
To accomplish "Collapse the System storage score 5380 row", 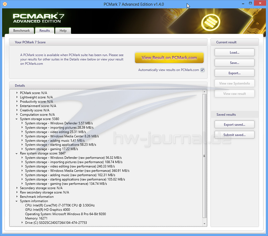I will (16, 119).
